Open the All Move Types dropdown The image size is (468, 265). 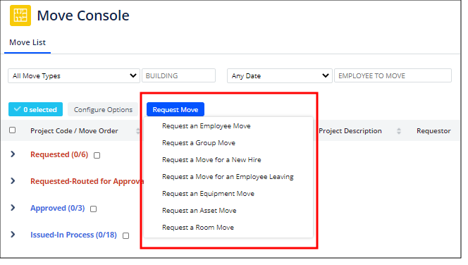(74, 76)
